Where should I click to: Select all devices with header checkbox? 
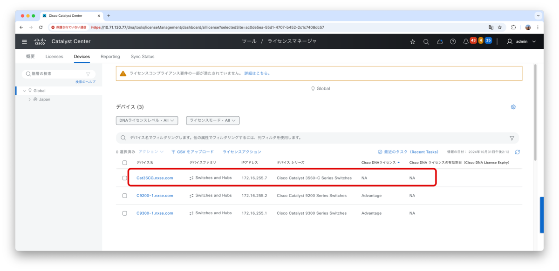click(124, 163)
